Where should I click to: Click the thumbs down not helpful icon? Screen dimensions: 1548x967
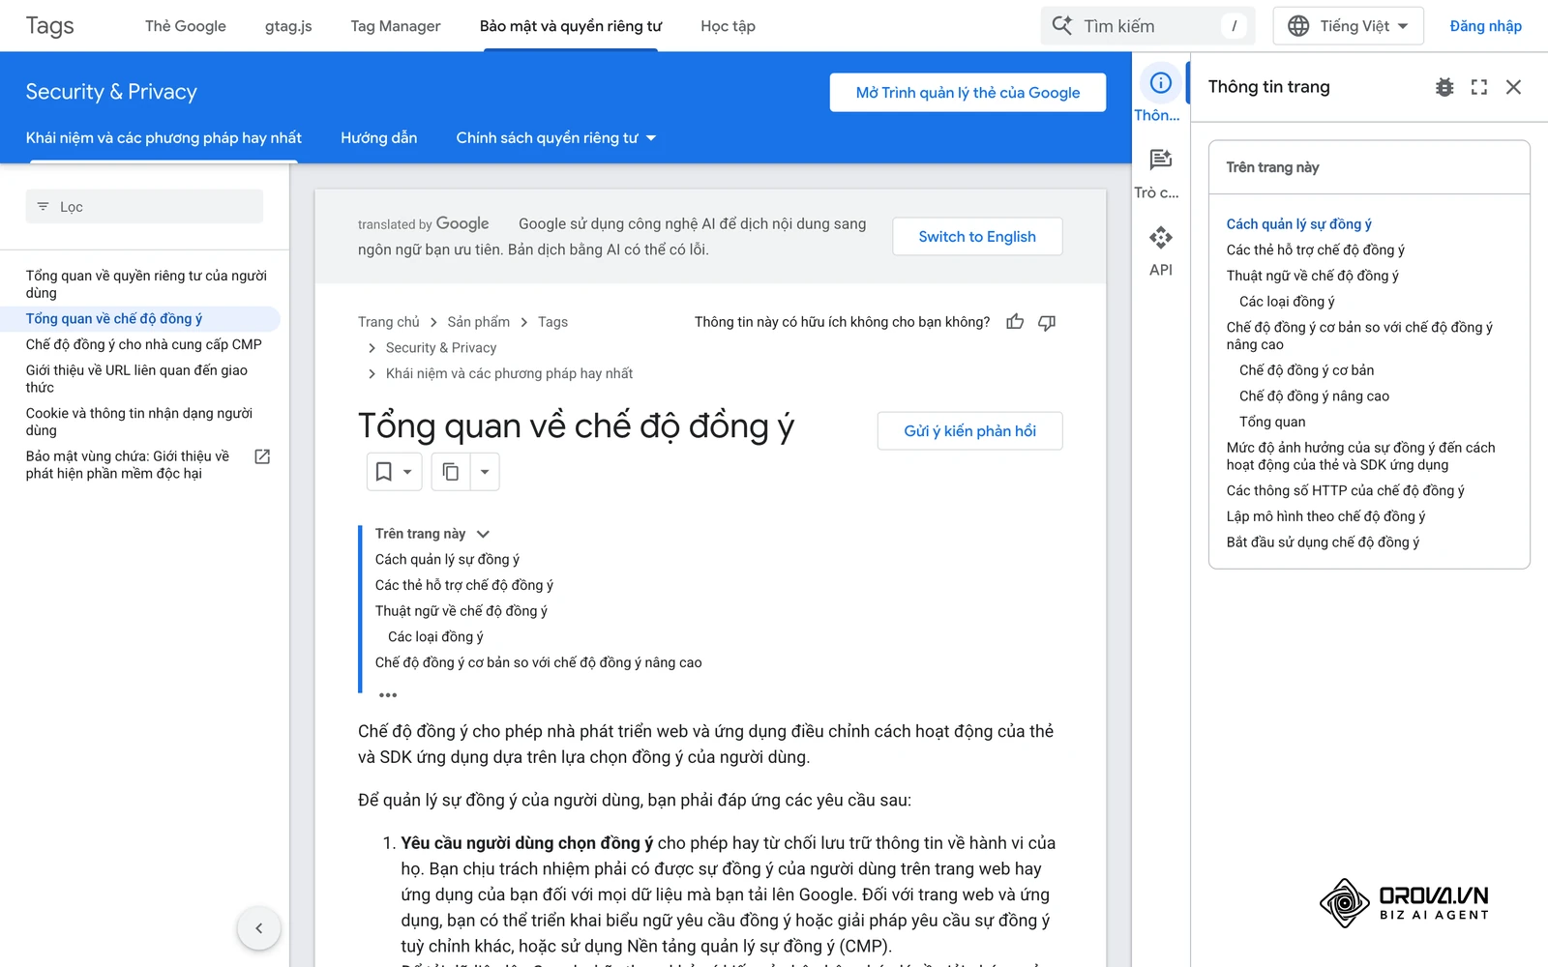point(1047,322)
